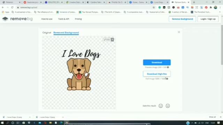This screenshot has height=125, width=223.
Task: Click Download High-Res
Action: coord(157,74)
